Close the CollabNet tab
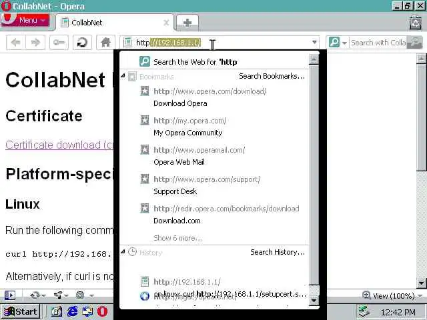The width and height of the screenshot is (427, 320). (x=166, y=23)
